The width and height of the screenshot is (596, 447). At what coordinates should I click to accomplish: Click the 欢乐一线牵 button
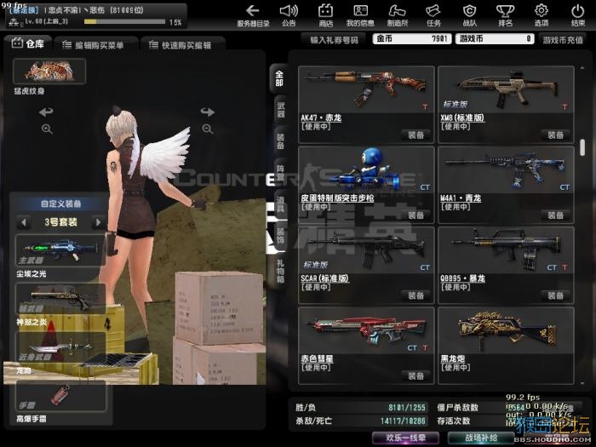[405, 438]
